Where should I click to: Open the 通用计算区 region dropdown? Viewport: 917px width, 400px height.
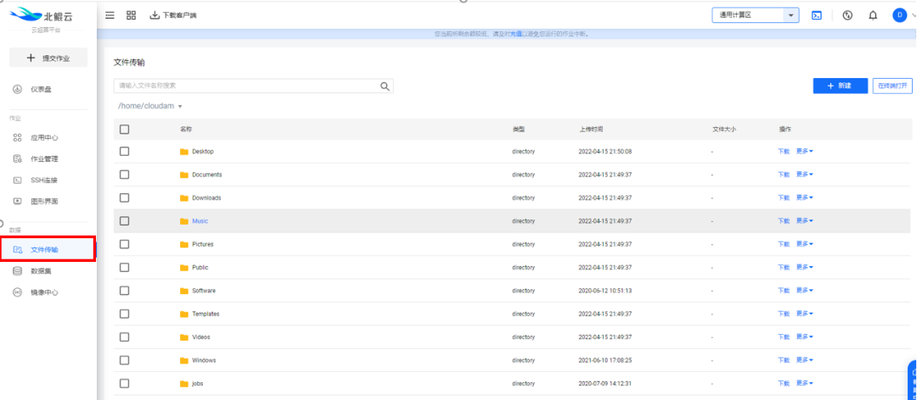point(756,16)
